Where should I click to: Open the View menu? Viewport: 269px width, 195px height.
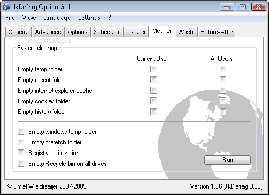29,18
